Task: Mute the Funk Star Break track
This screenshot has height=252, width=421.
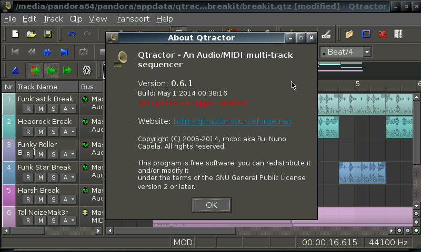Action: coord(41,177)
